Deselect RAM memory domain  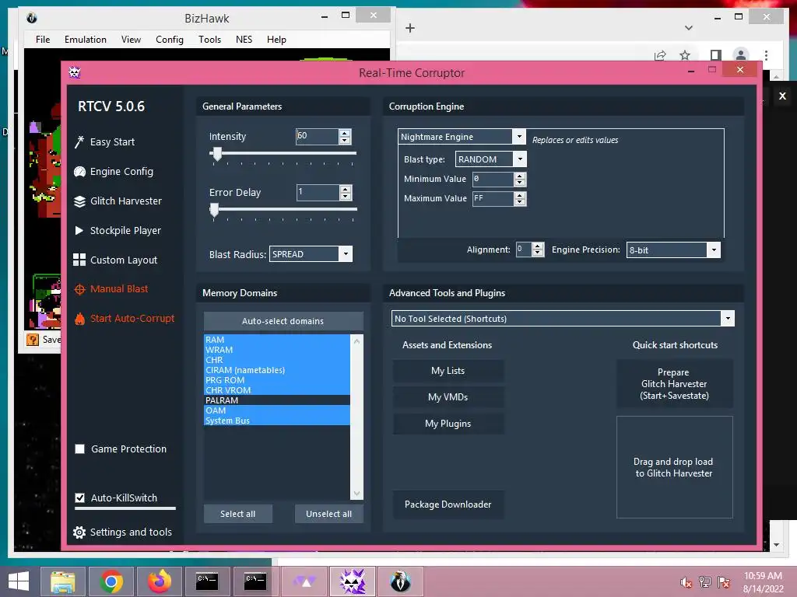tap(277, 340)
